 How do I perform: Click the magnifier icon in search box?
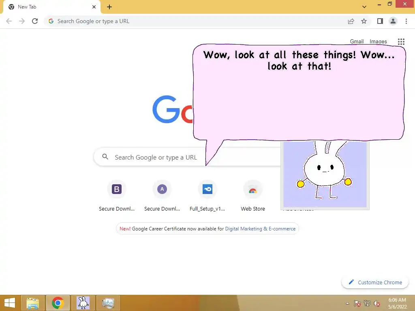[105, 157]
